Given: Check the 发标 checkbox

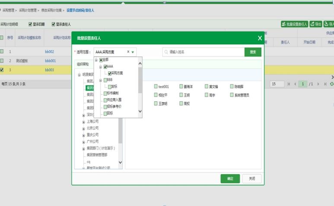Looking at the screenshot, I should [x=109, y=87].
